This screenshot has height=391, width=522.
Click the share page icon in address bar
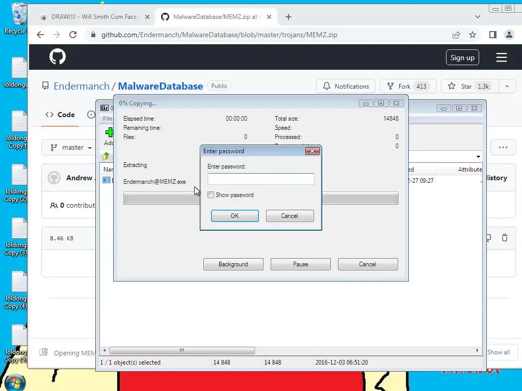coord(456,35)
